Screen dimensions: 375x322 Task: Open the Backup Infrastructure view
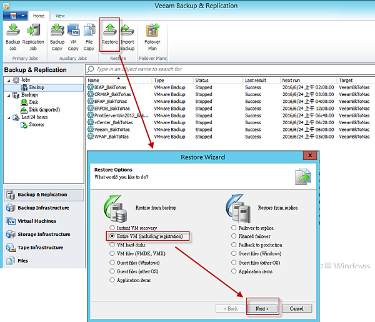[44, 208]
